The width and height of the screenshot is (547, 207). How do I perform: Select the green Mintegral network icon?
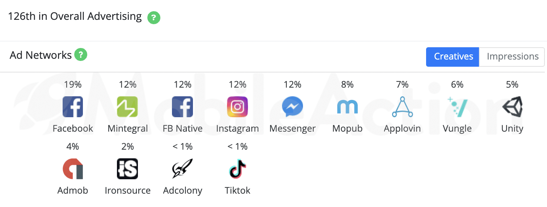(127, 107)
